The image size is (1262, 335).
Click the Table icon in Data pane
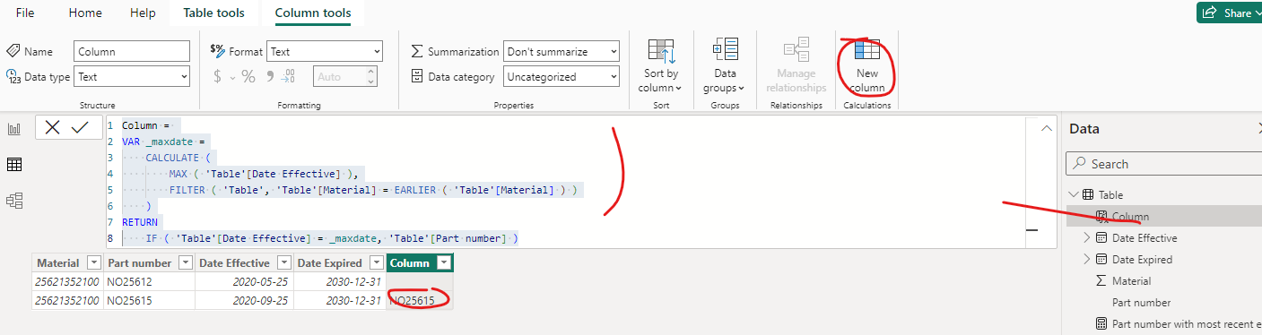pos(1088,194)
